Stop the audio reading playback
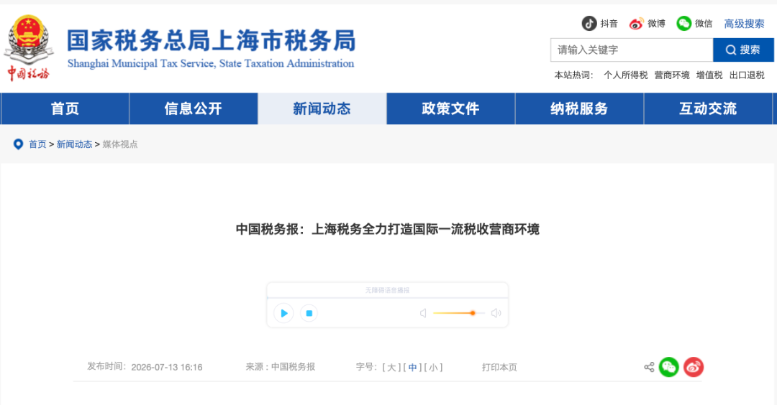 [x=309, y=313]
